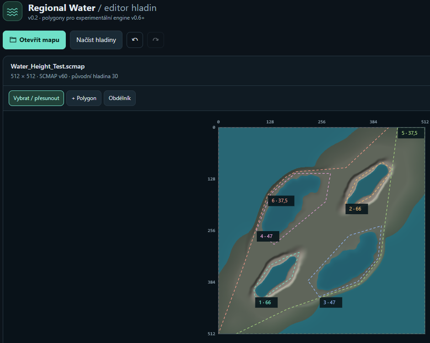This screenshot has width=430, height=343.
Task: Click the map info line mentioning SCMAP v60
Action: pyautogui.click(x=64, y=76)
